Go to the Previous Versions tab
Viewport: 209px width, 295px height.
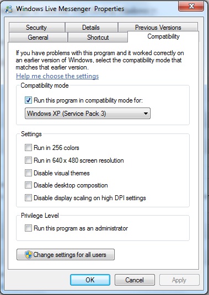tap(158, 28)
